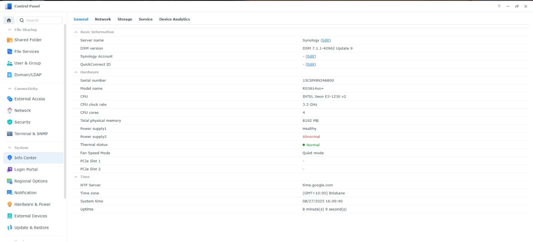Click Edit link next to server name
Screen dimensions: 533x242
pos(325,40)
